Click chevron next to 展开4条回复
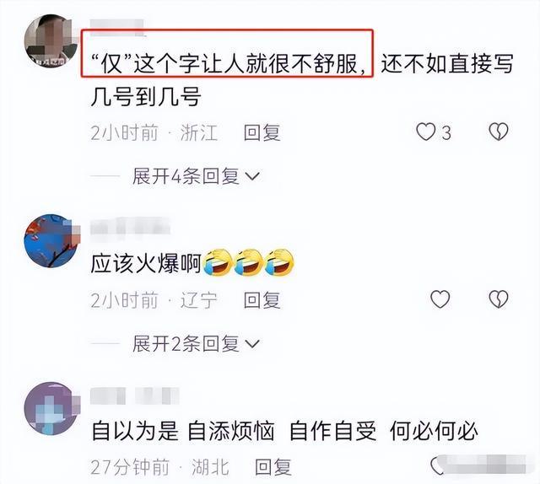This screenshot has height=484, width=540. 252,176
